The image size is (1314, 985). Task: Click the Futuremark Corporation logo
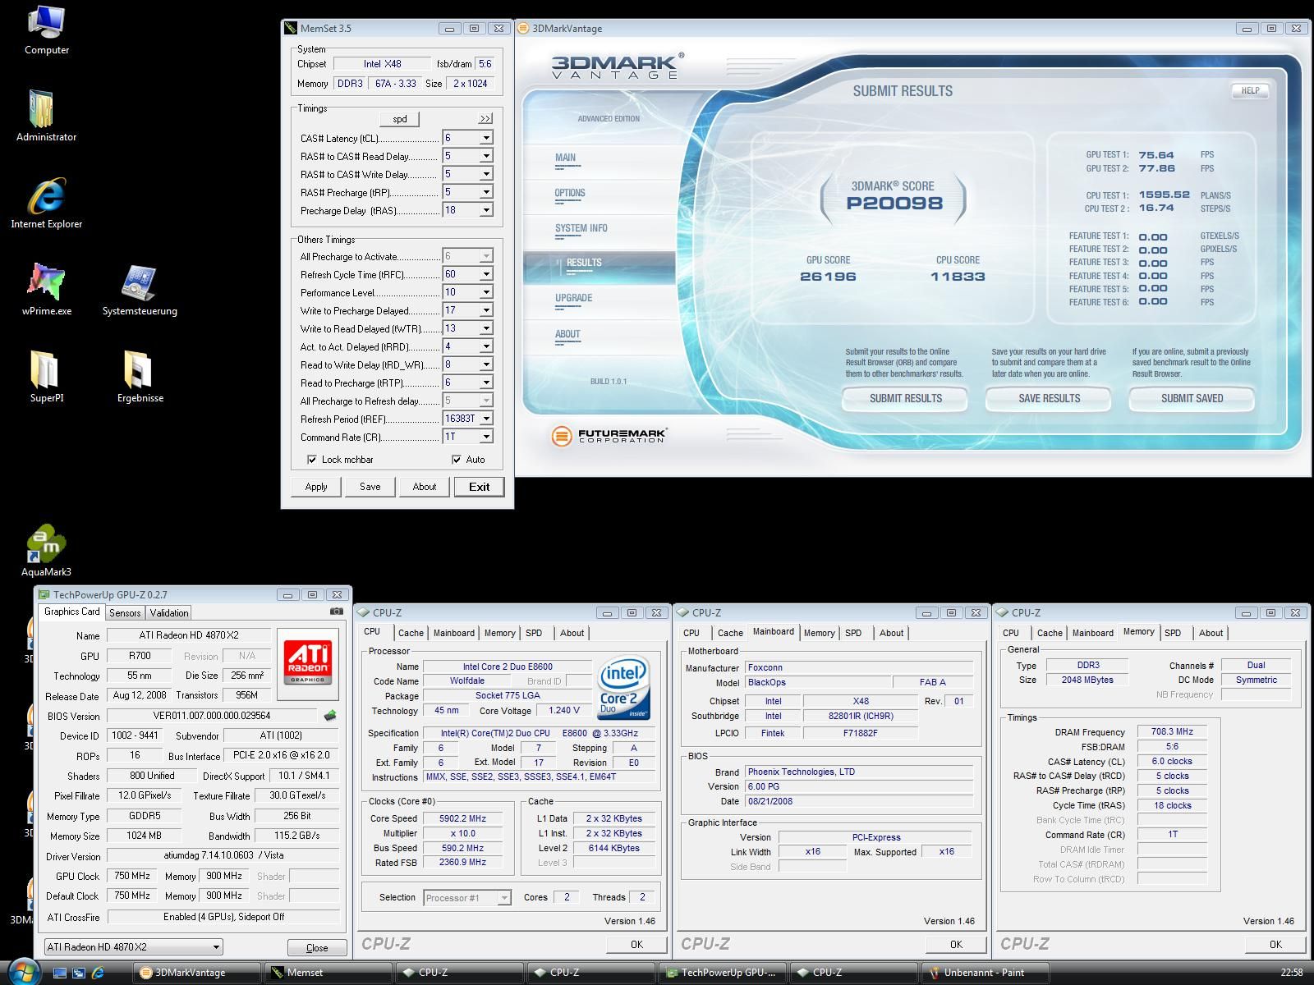pos(608,436)
